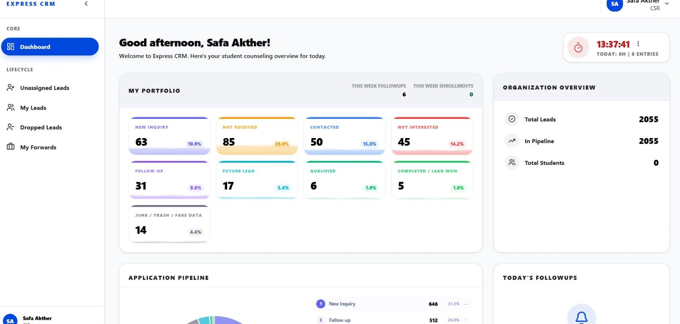The image size is (680, 324).
Task: Click the Total Students people icon
Action: [512, 162]
